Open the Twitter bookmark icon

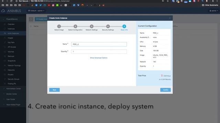(41, 5)
